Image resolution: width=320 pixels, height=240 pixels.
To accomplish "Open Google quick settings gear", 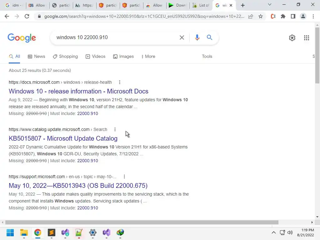I will [x=292, y=38].
